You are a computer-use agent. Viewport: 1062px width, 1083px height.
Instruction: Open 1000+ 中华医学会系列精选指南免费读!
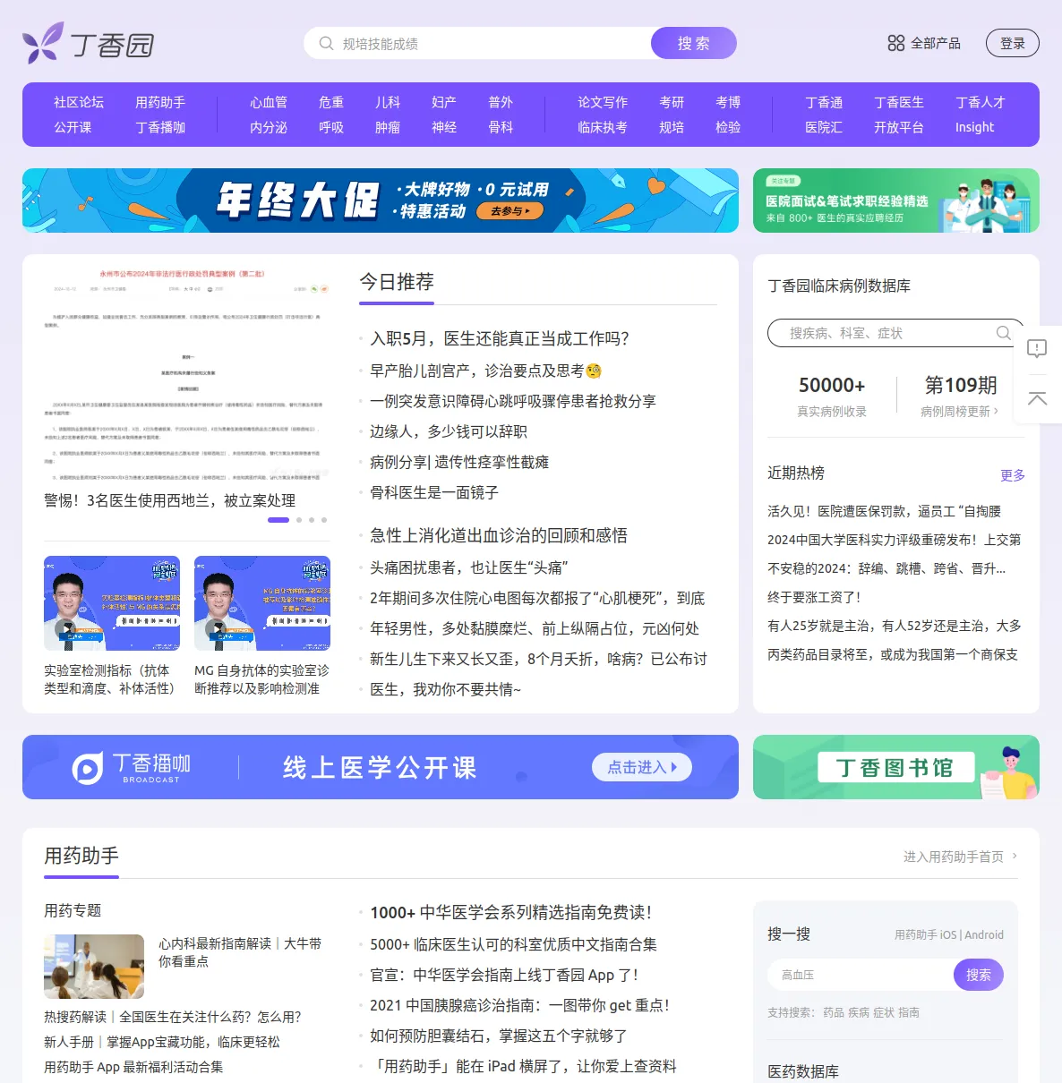click(x=511, y=912)
